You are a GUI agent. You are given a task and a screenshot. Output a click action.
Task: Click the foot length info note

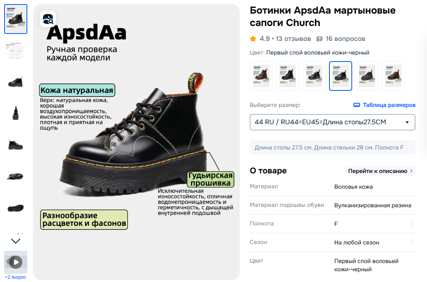pos(332,147)
